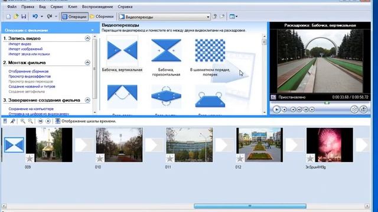The height and width of the screenshot is (212, 378).
Task: Play the storyboard from the toolbar
Action: click(48, 121)
